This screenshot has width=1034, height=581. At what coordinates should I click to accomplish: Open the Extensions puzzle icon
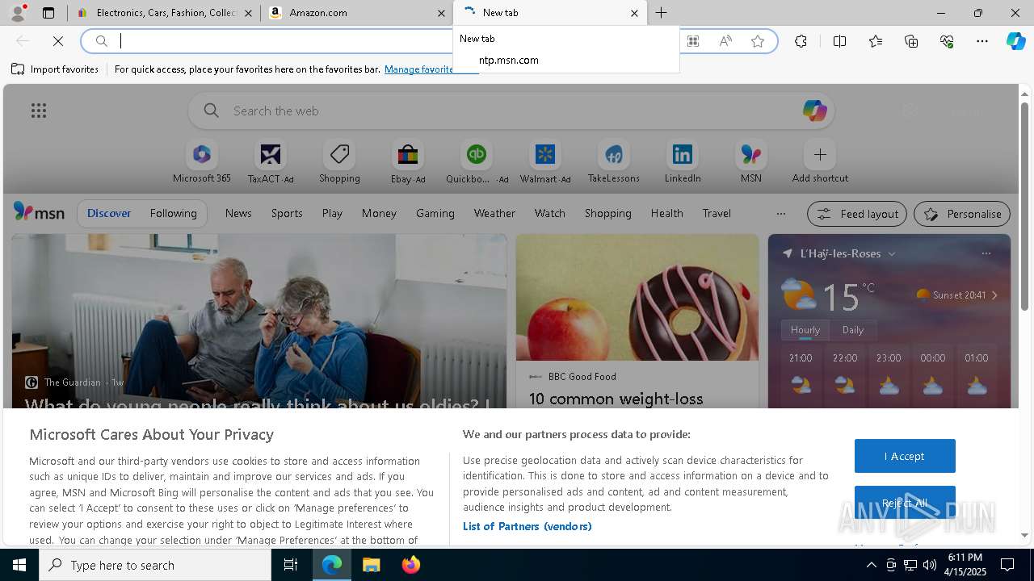click(801, 41)
